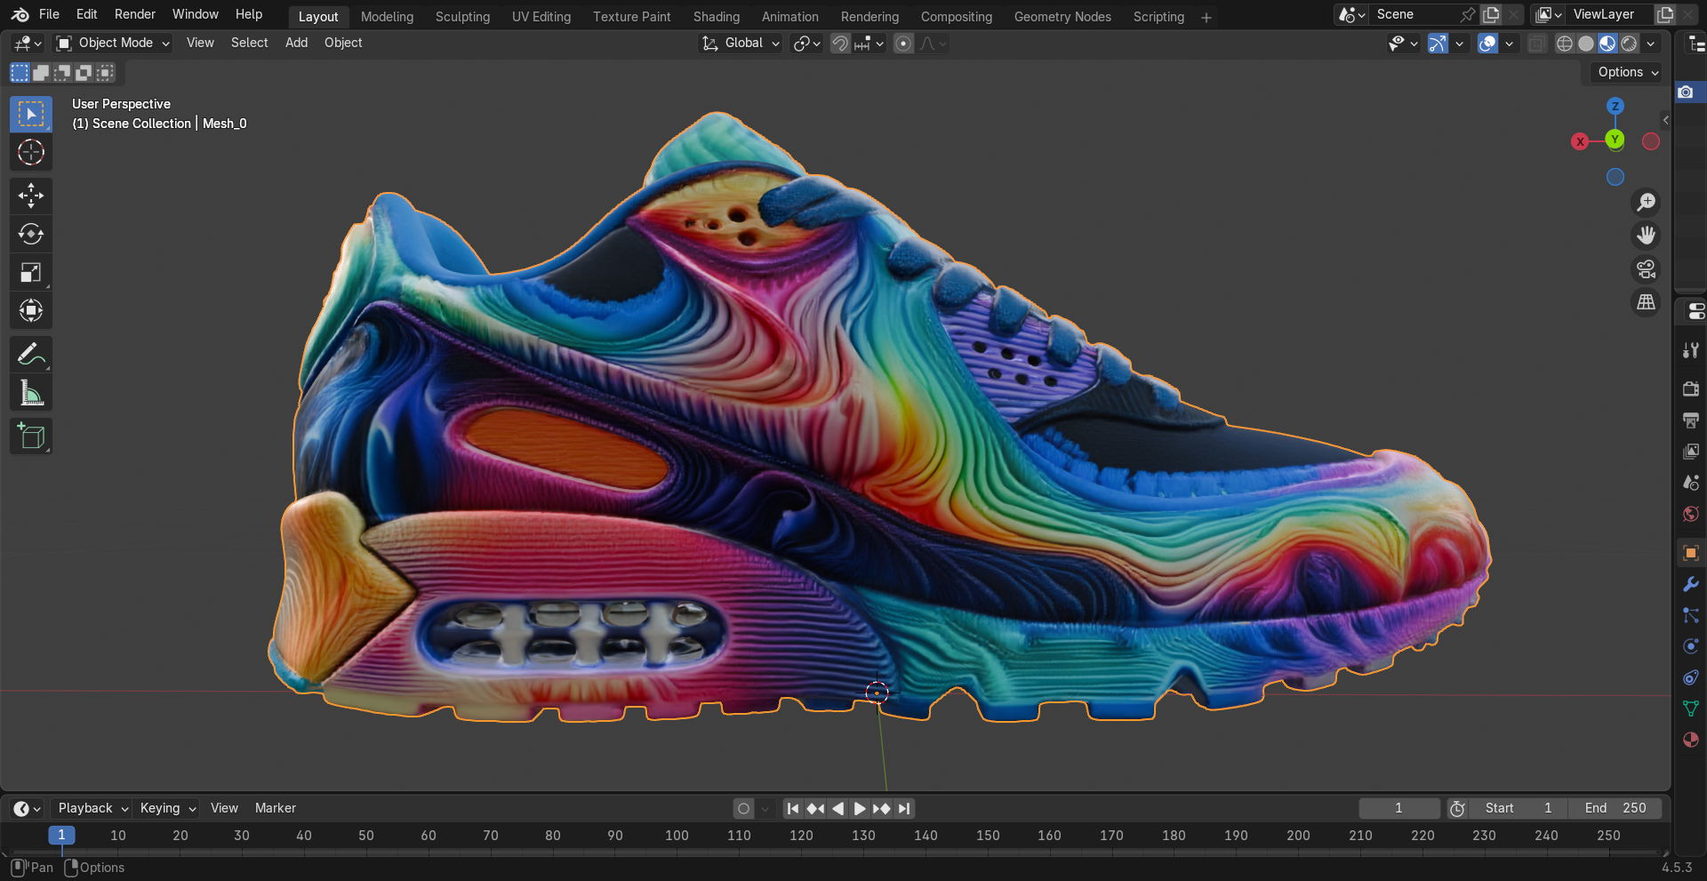The width and height of the screenshot is (1707, 881).
Task: Toggle proportional editing
Action: pos(903,43)
